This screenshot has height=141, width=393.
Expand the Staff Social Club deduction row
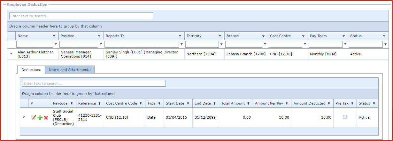(24, 117)
